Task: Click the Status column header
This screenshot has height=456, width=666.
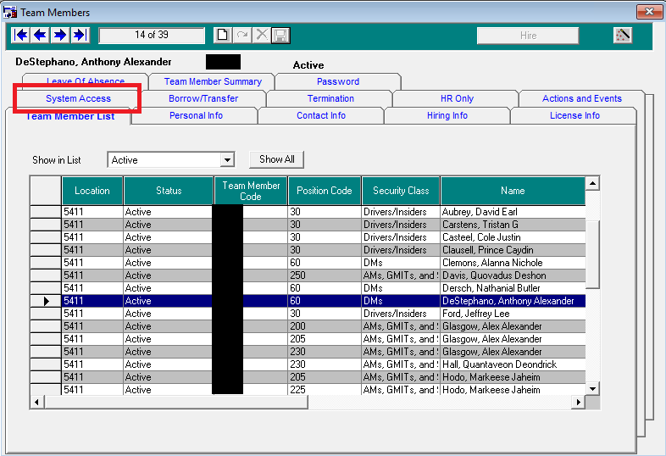Action: tap(169, 191)
